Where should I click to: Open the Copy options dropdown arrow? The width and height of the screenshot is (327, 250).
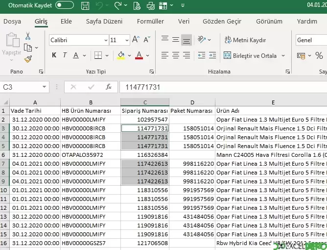pos(37,48)
